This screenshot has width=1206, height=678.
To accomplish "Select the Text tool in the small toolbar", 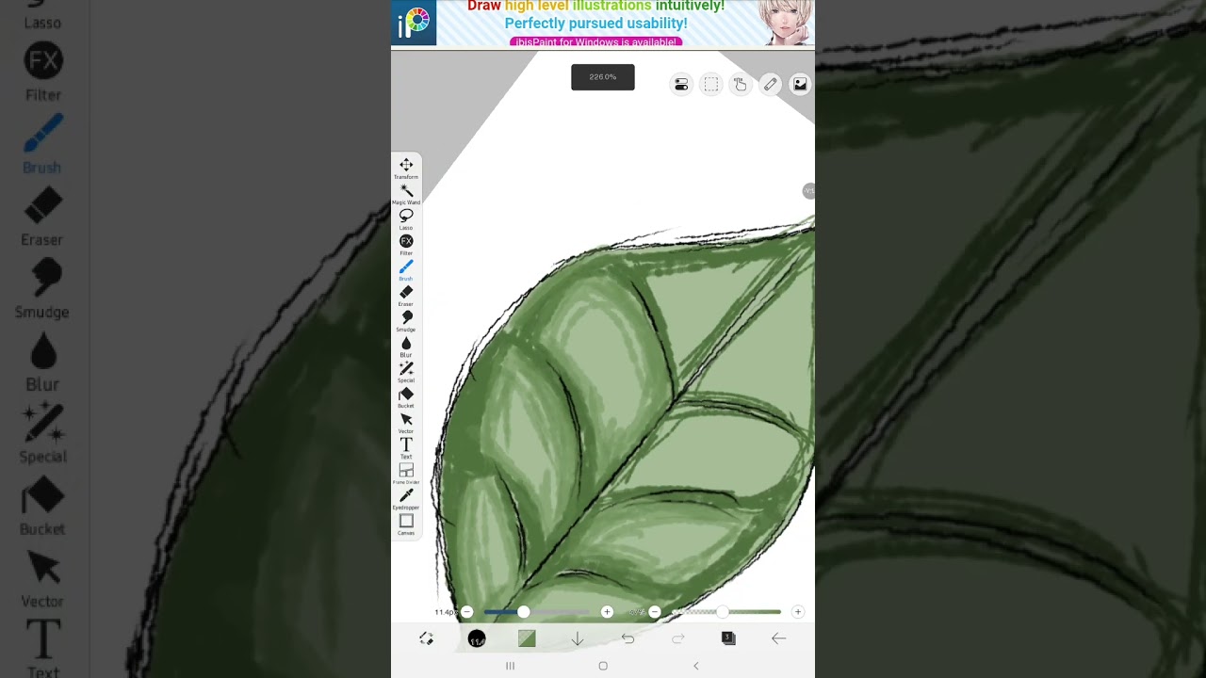I will (x=406, y=447).
